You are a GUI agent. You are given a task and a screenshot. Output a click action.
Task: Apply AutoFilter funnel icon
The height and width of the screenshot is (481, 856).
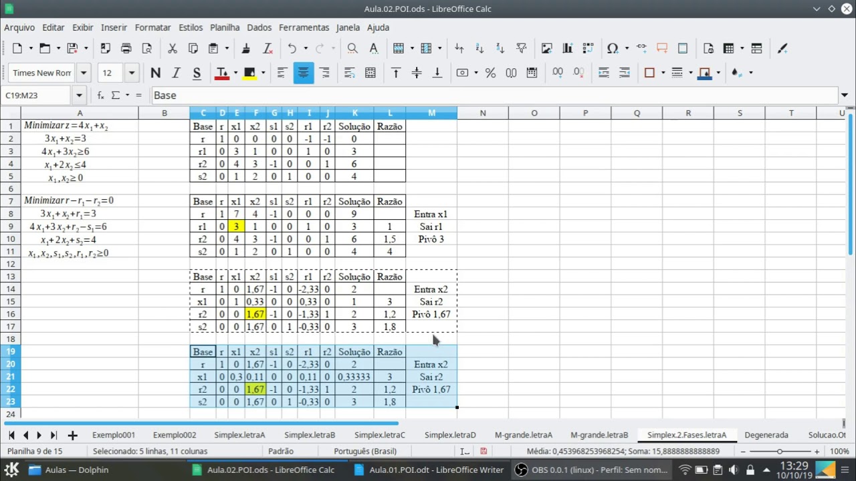click(522, 48)
